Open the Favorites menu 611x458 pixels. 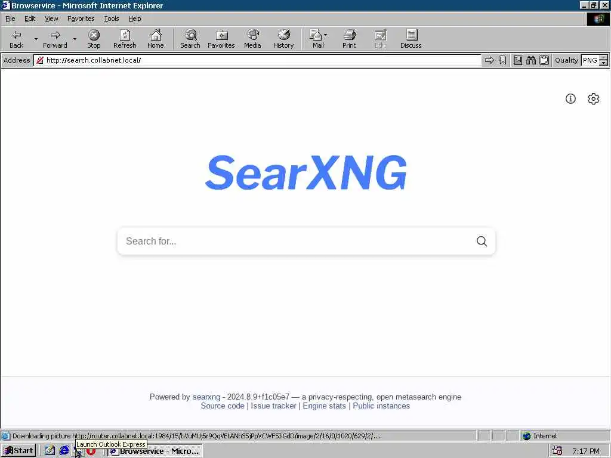[81, 18]
